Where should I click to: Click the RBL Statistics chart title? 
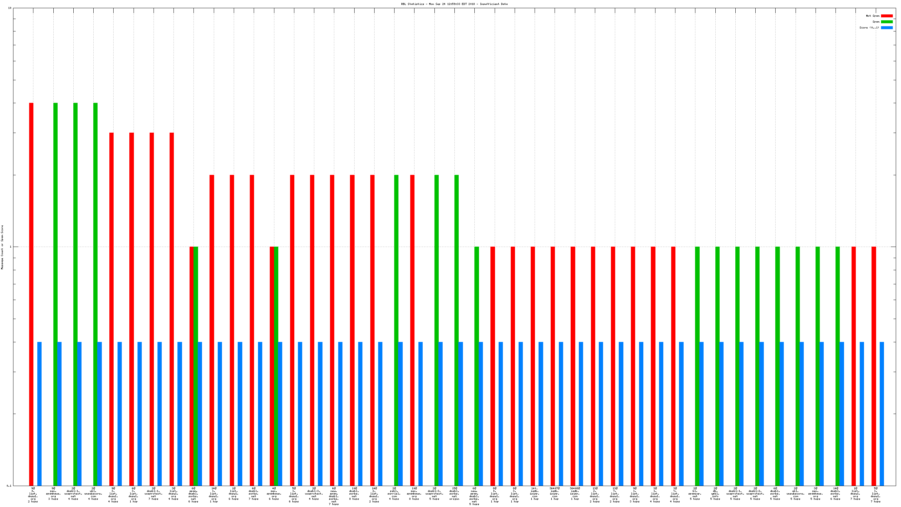454,4
